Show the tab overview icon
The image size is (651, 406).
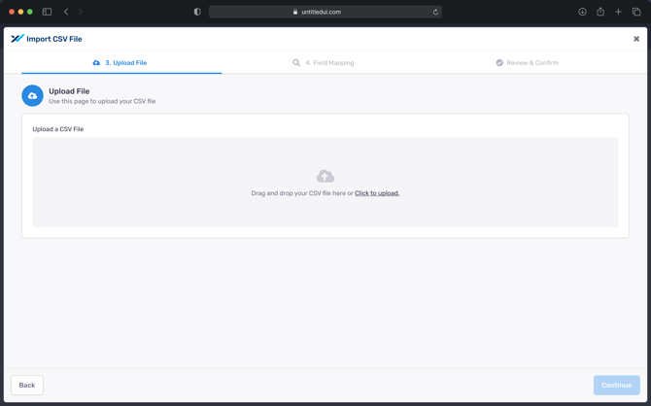[x=636, y=12]
